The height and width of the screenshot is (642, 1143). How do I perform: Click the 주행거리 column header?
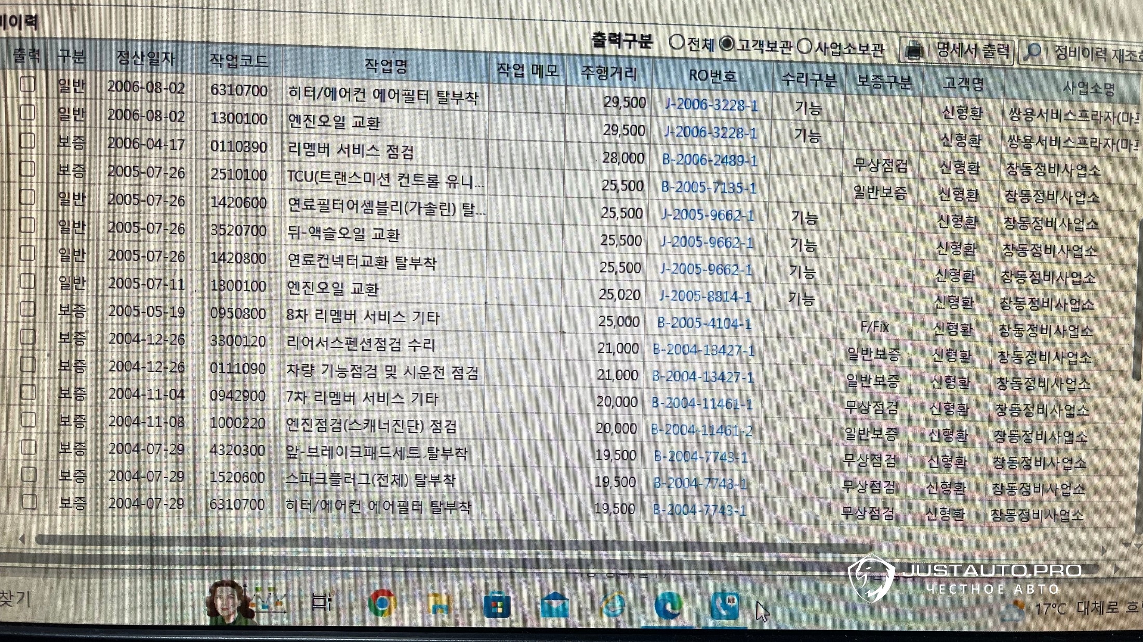[x=609, y=73]
